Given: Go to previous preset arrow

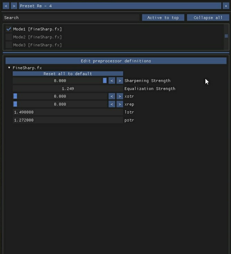Looking at the screenshot, I should tap(6, 6).
